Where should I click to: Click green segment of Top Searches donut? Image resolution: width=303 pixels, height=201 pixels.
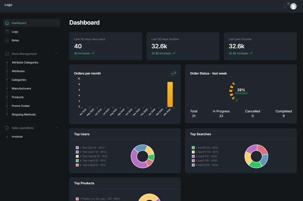[255, 165]
